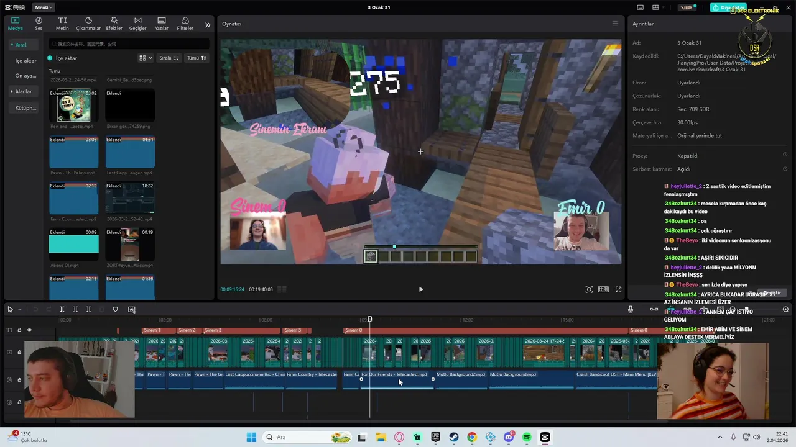Open the Medya tab
This screenshot has height=447, width=796.
(15, 24)
